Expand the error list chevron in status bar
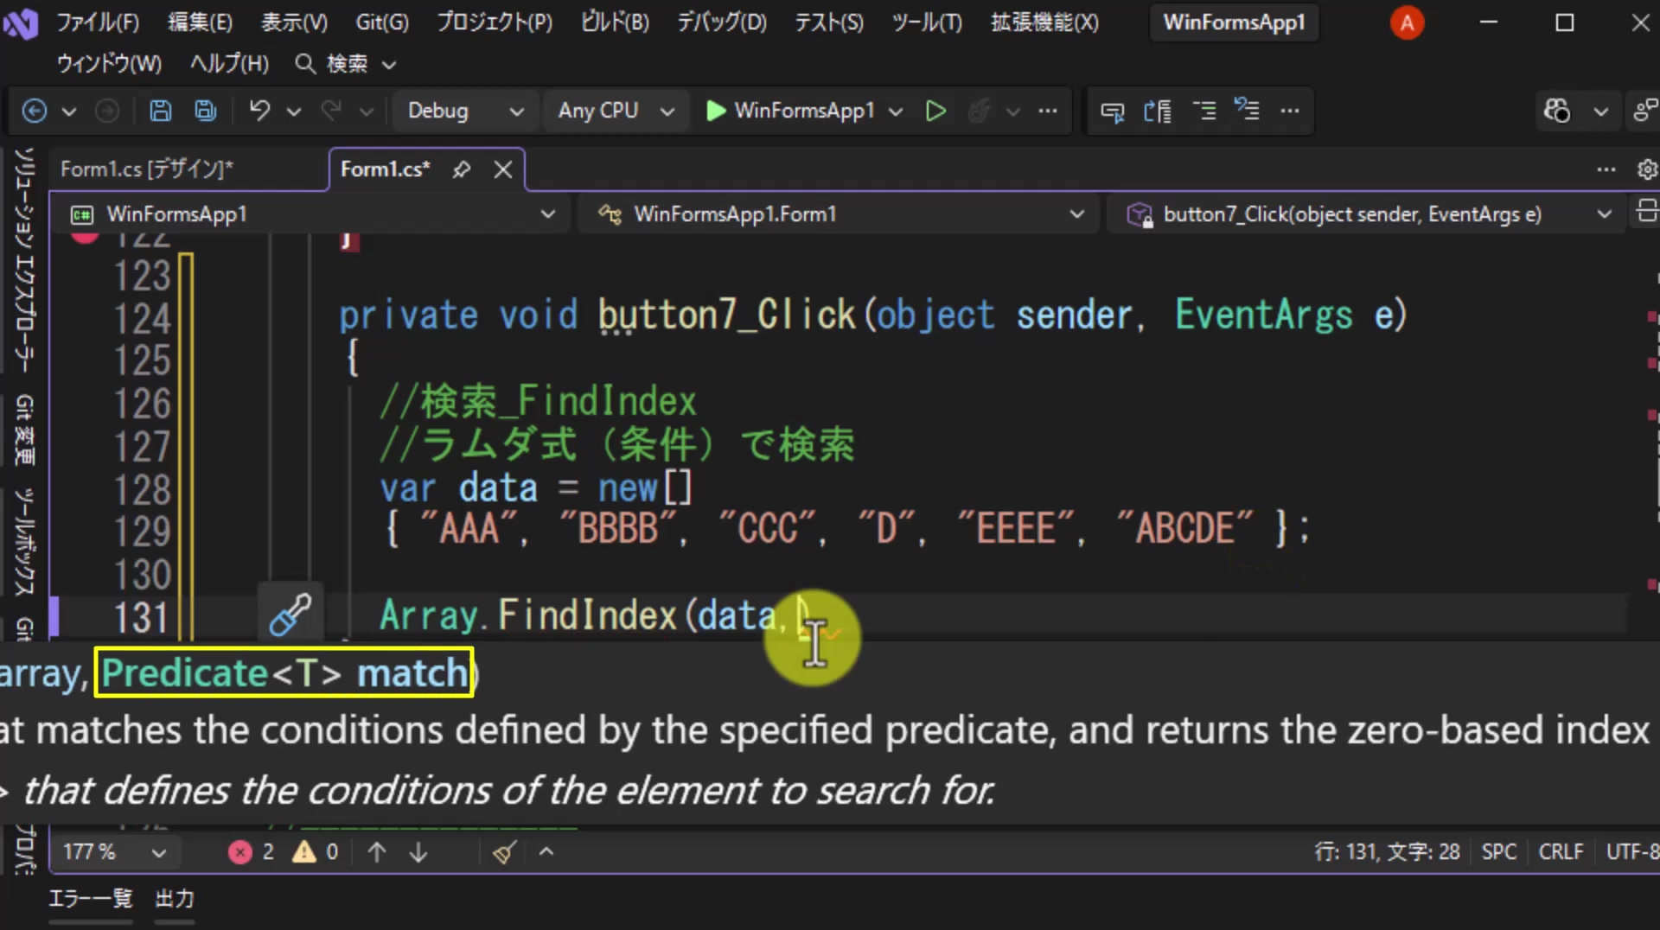The width and height of the screenshot is (1660, 930). pyautogui.click(x=546, y=852)
